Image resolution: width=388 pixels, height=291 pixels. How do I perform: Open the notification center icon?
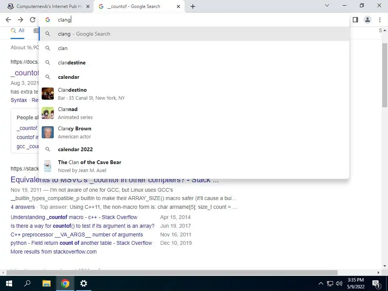[x=376, y=283]
